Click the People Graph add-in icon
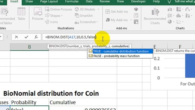This screenshot has width=195, height=110. point(136,22)
